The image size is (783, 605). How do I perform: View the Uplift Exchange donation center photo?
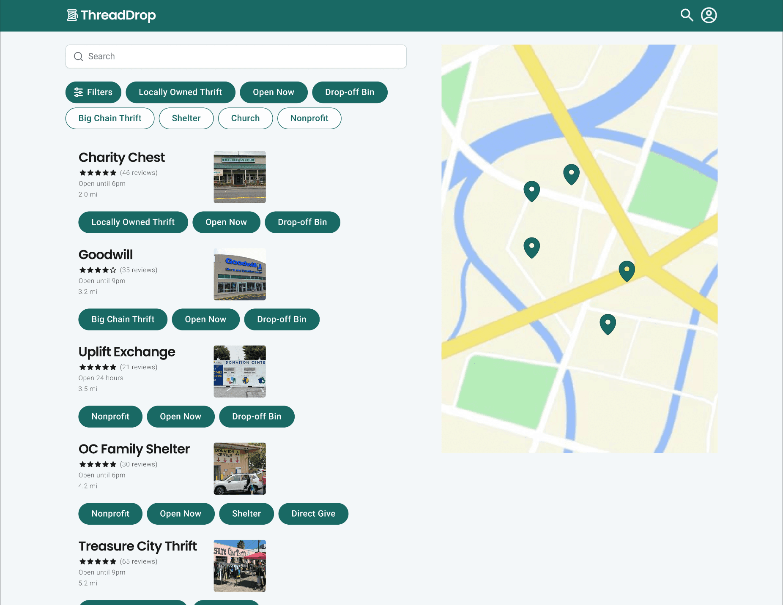[x=240, y=371]
